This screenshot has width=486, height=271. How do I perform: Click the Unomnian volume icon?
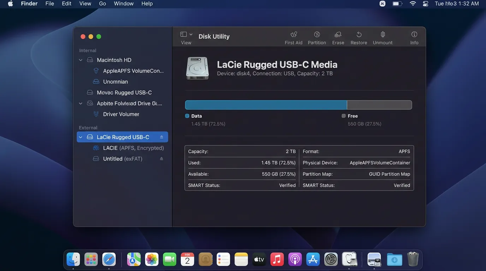point(96,82)
